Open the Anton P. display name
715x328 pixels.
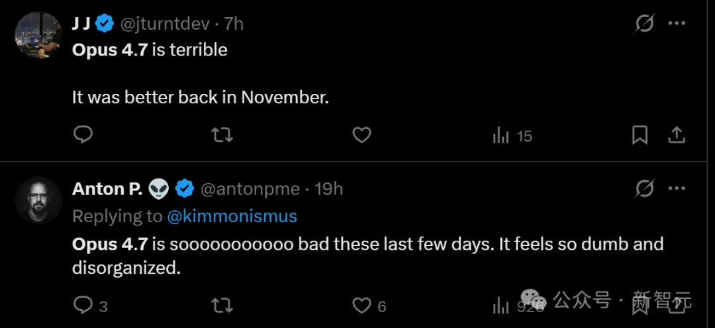[107, 189]
